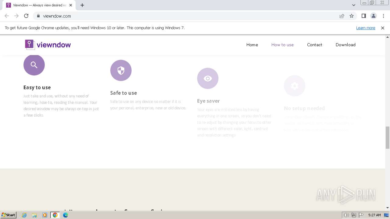
Task: Click the Eye saver description paragraph
Action: 234,122
